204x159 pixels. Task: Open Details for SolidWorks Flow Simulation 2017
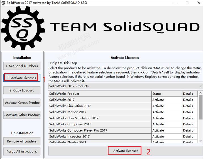[190, 118]
